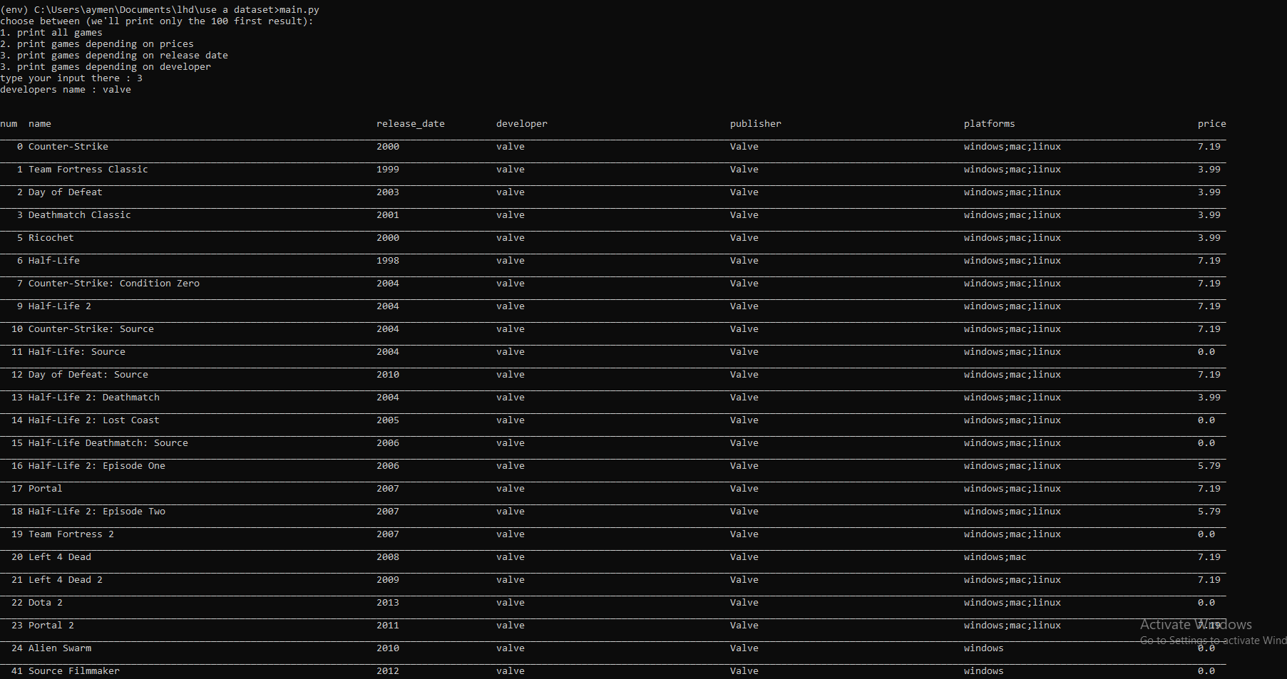Click the "Counter-Strike" game name in row 0
This screenshot has height=679, width=1287.
click(x=68, y=146)
